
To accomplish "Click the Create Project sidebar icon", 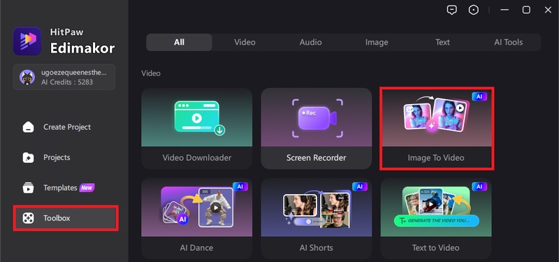I will (28, 127).
